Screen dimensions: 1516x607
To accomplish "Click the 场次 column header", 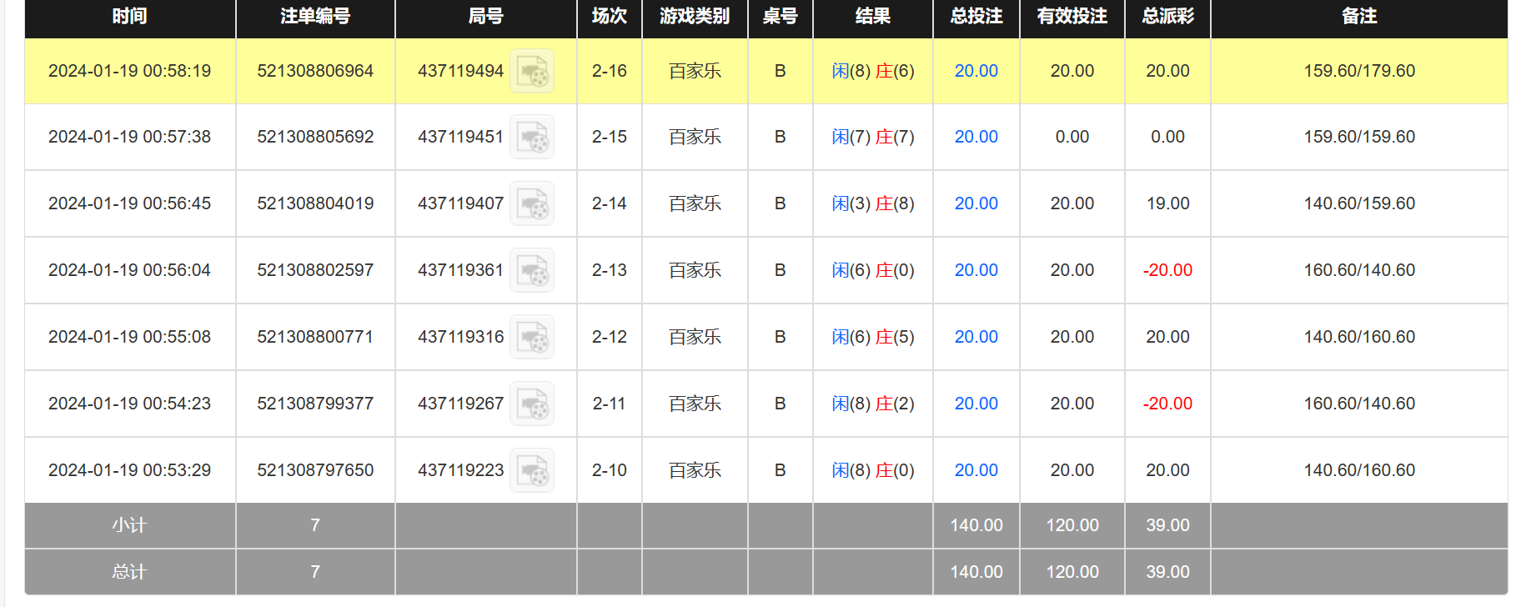I will [609, 16].
